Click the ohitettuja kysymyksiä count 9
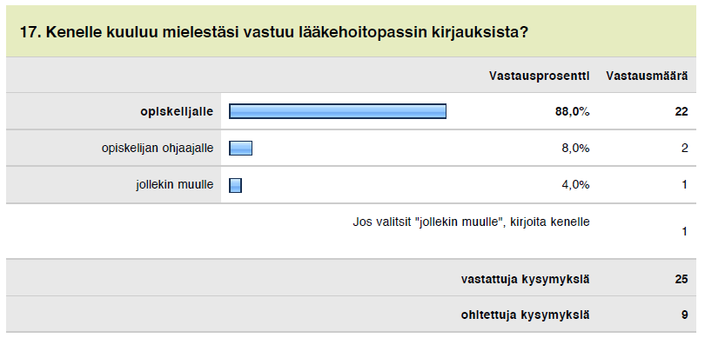 point(684,315)
